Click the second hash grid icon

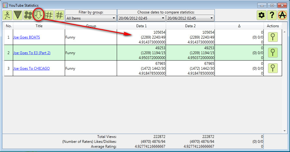tap(59, 15)
